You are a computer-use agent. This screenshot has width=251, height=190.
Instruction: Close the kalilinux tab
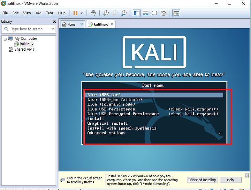tap(112, 24)
